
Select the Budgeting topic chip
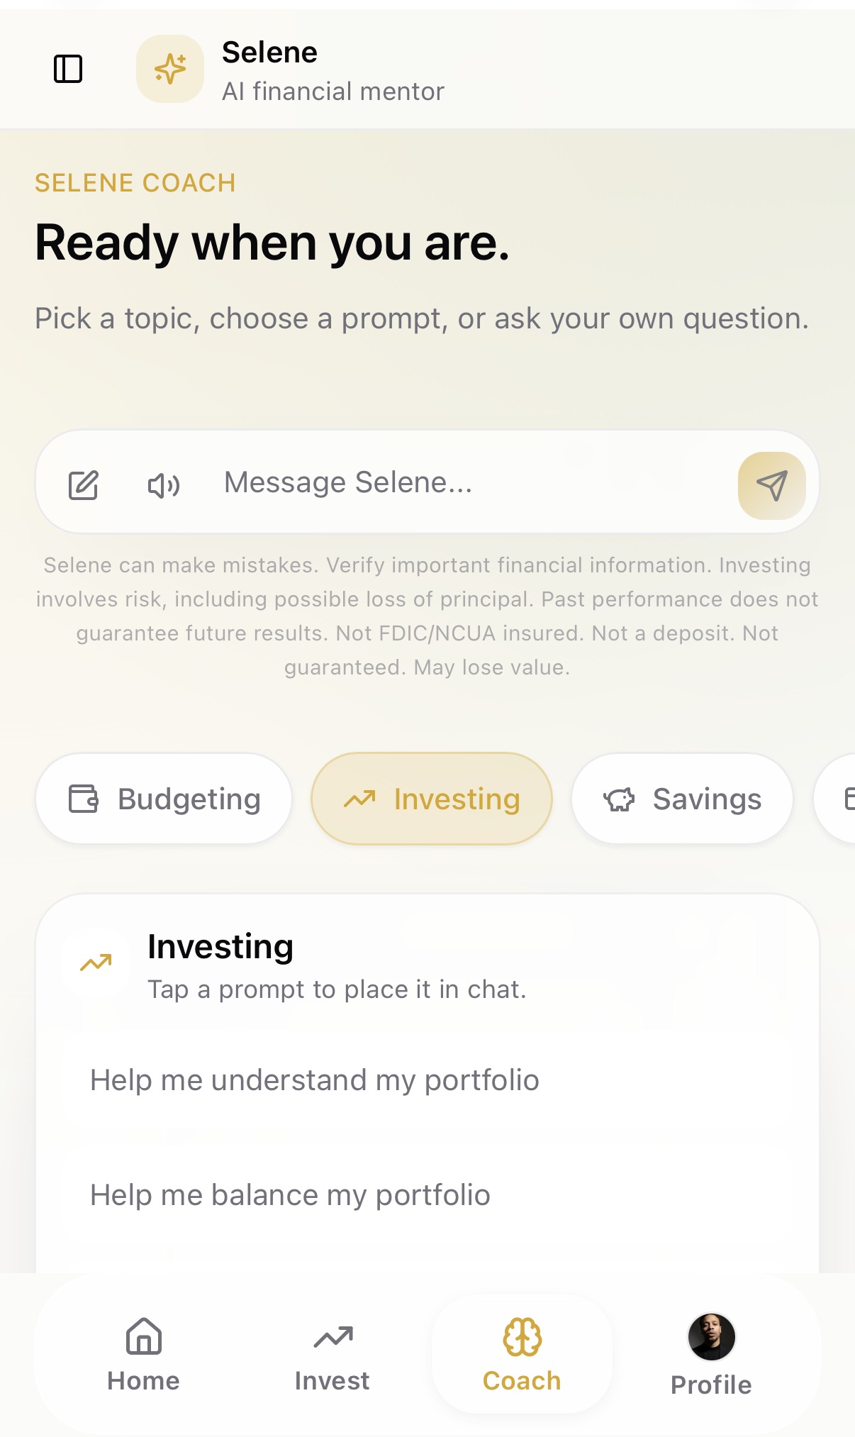pyautogui.click(x=164, y=799)
